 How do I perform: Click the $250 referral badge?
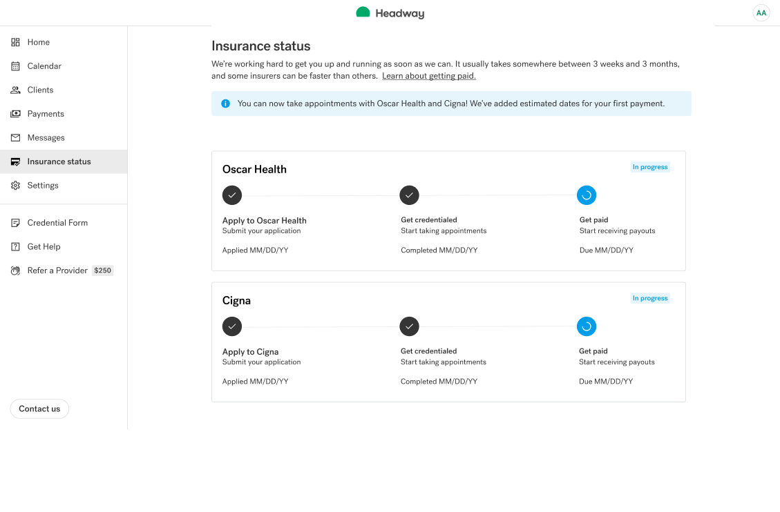[102, 270]
